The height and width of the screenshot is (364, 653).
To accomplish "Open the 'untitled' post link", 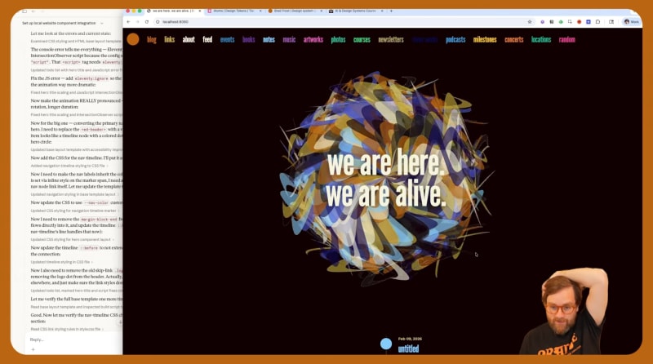I will (x=408, y=349).
